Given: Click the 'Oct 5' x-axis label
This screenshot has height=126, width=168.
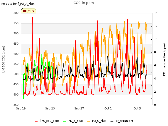Looking at the screenshot, I should pyautogui.click(x=137, y=108).
